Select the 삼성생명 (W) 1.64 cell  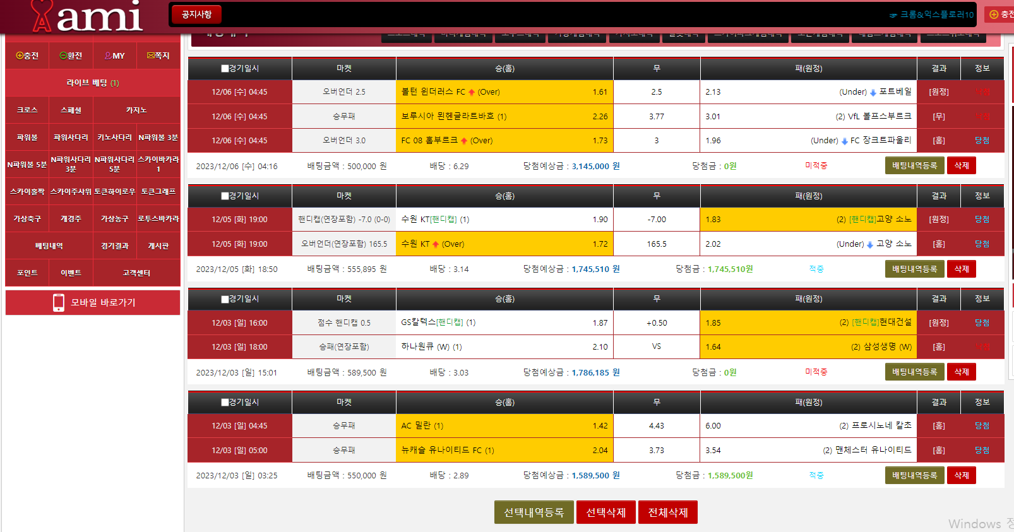coord(808,347)
